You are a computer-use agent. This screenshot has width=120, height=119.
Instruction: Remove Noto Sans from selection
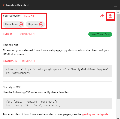[21, 25]
